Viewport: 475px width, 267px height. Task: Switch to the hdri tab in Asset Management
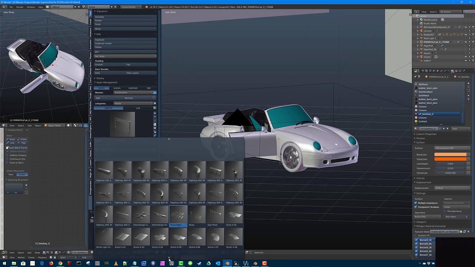click(148, 88)
